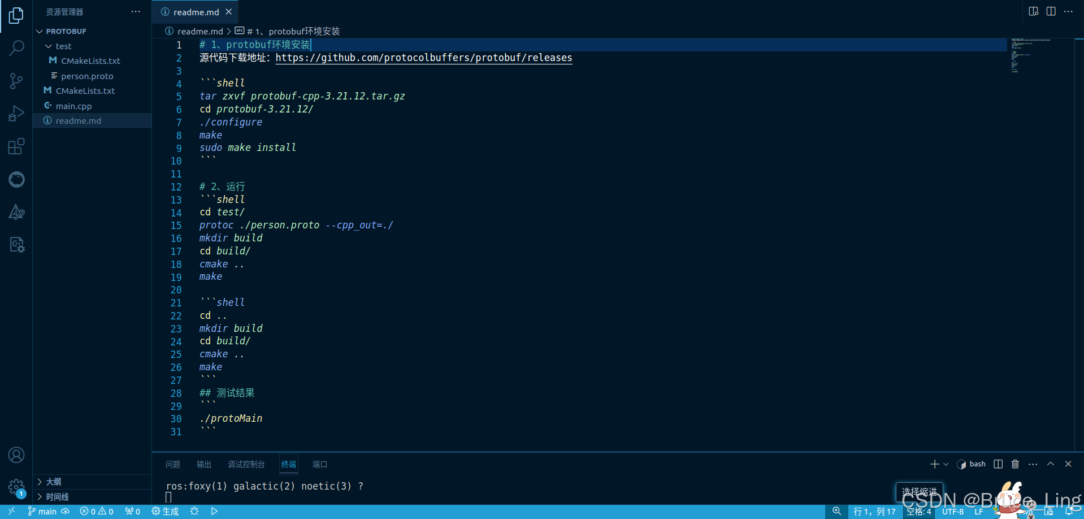Open the CMake side bar icon
This screenshot has height=519, width=1084.
pyautogui.click(x=16, y=212)
